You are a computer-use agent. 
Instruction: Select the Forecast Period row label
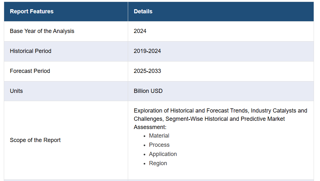[x=30, y=71]
